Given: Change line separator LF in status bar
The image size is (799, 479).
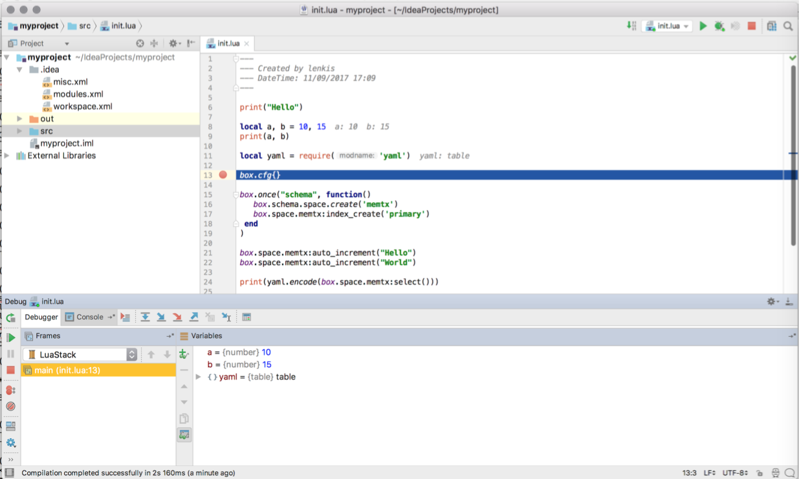Looking at the screenshot, I should pyautogui.click(x=710, y=473).
